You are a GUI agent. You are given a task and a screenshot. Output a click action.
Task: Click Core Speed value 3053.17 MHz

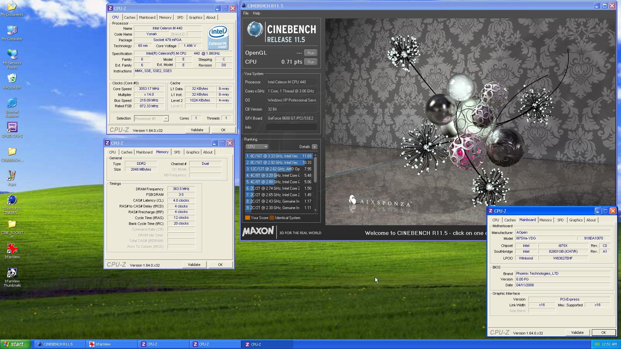tap(149, 89)
